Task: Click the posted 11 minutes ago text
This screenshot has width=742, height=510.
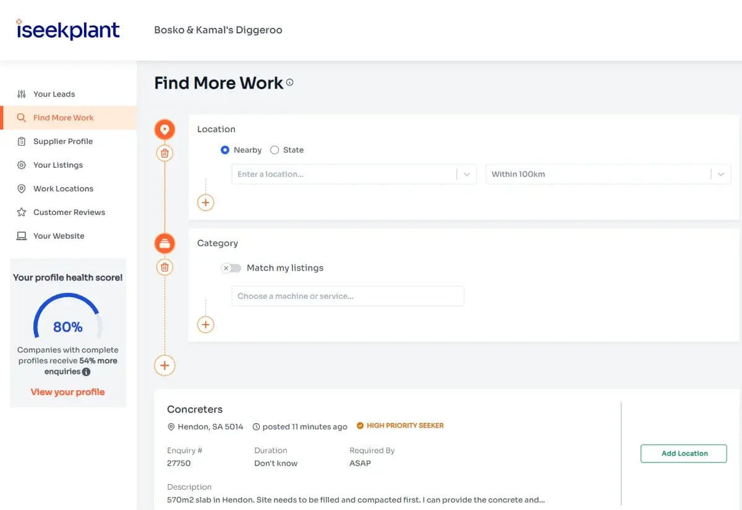Action: coord(305,427)
